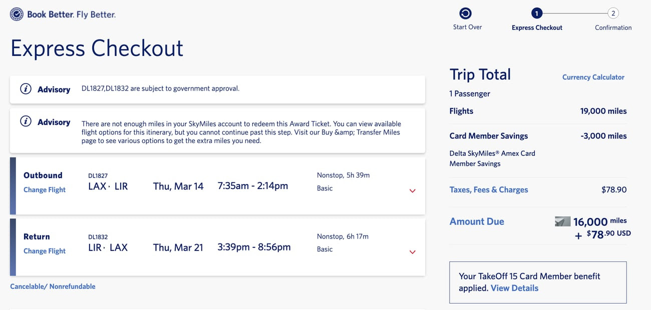
Task: Click the Delta logo icon
Action: (17, 14)
